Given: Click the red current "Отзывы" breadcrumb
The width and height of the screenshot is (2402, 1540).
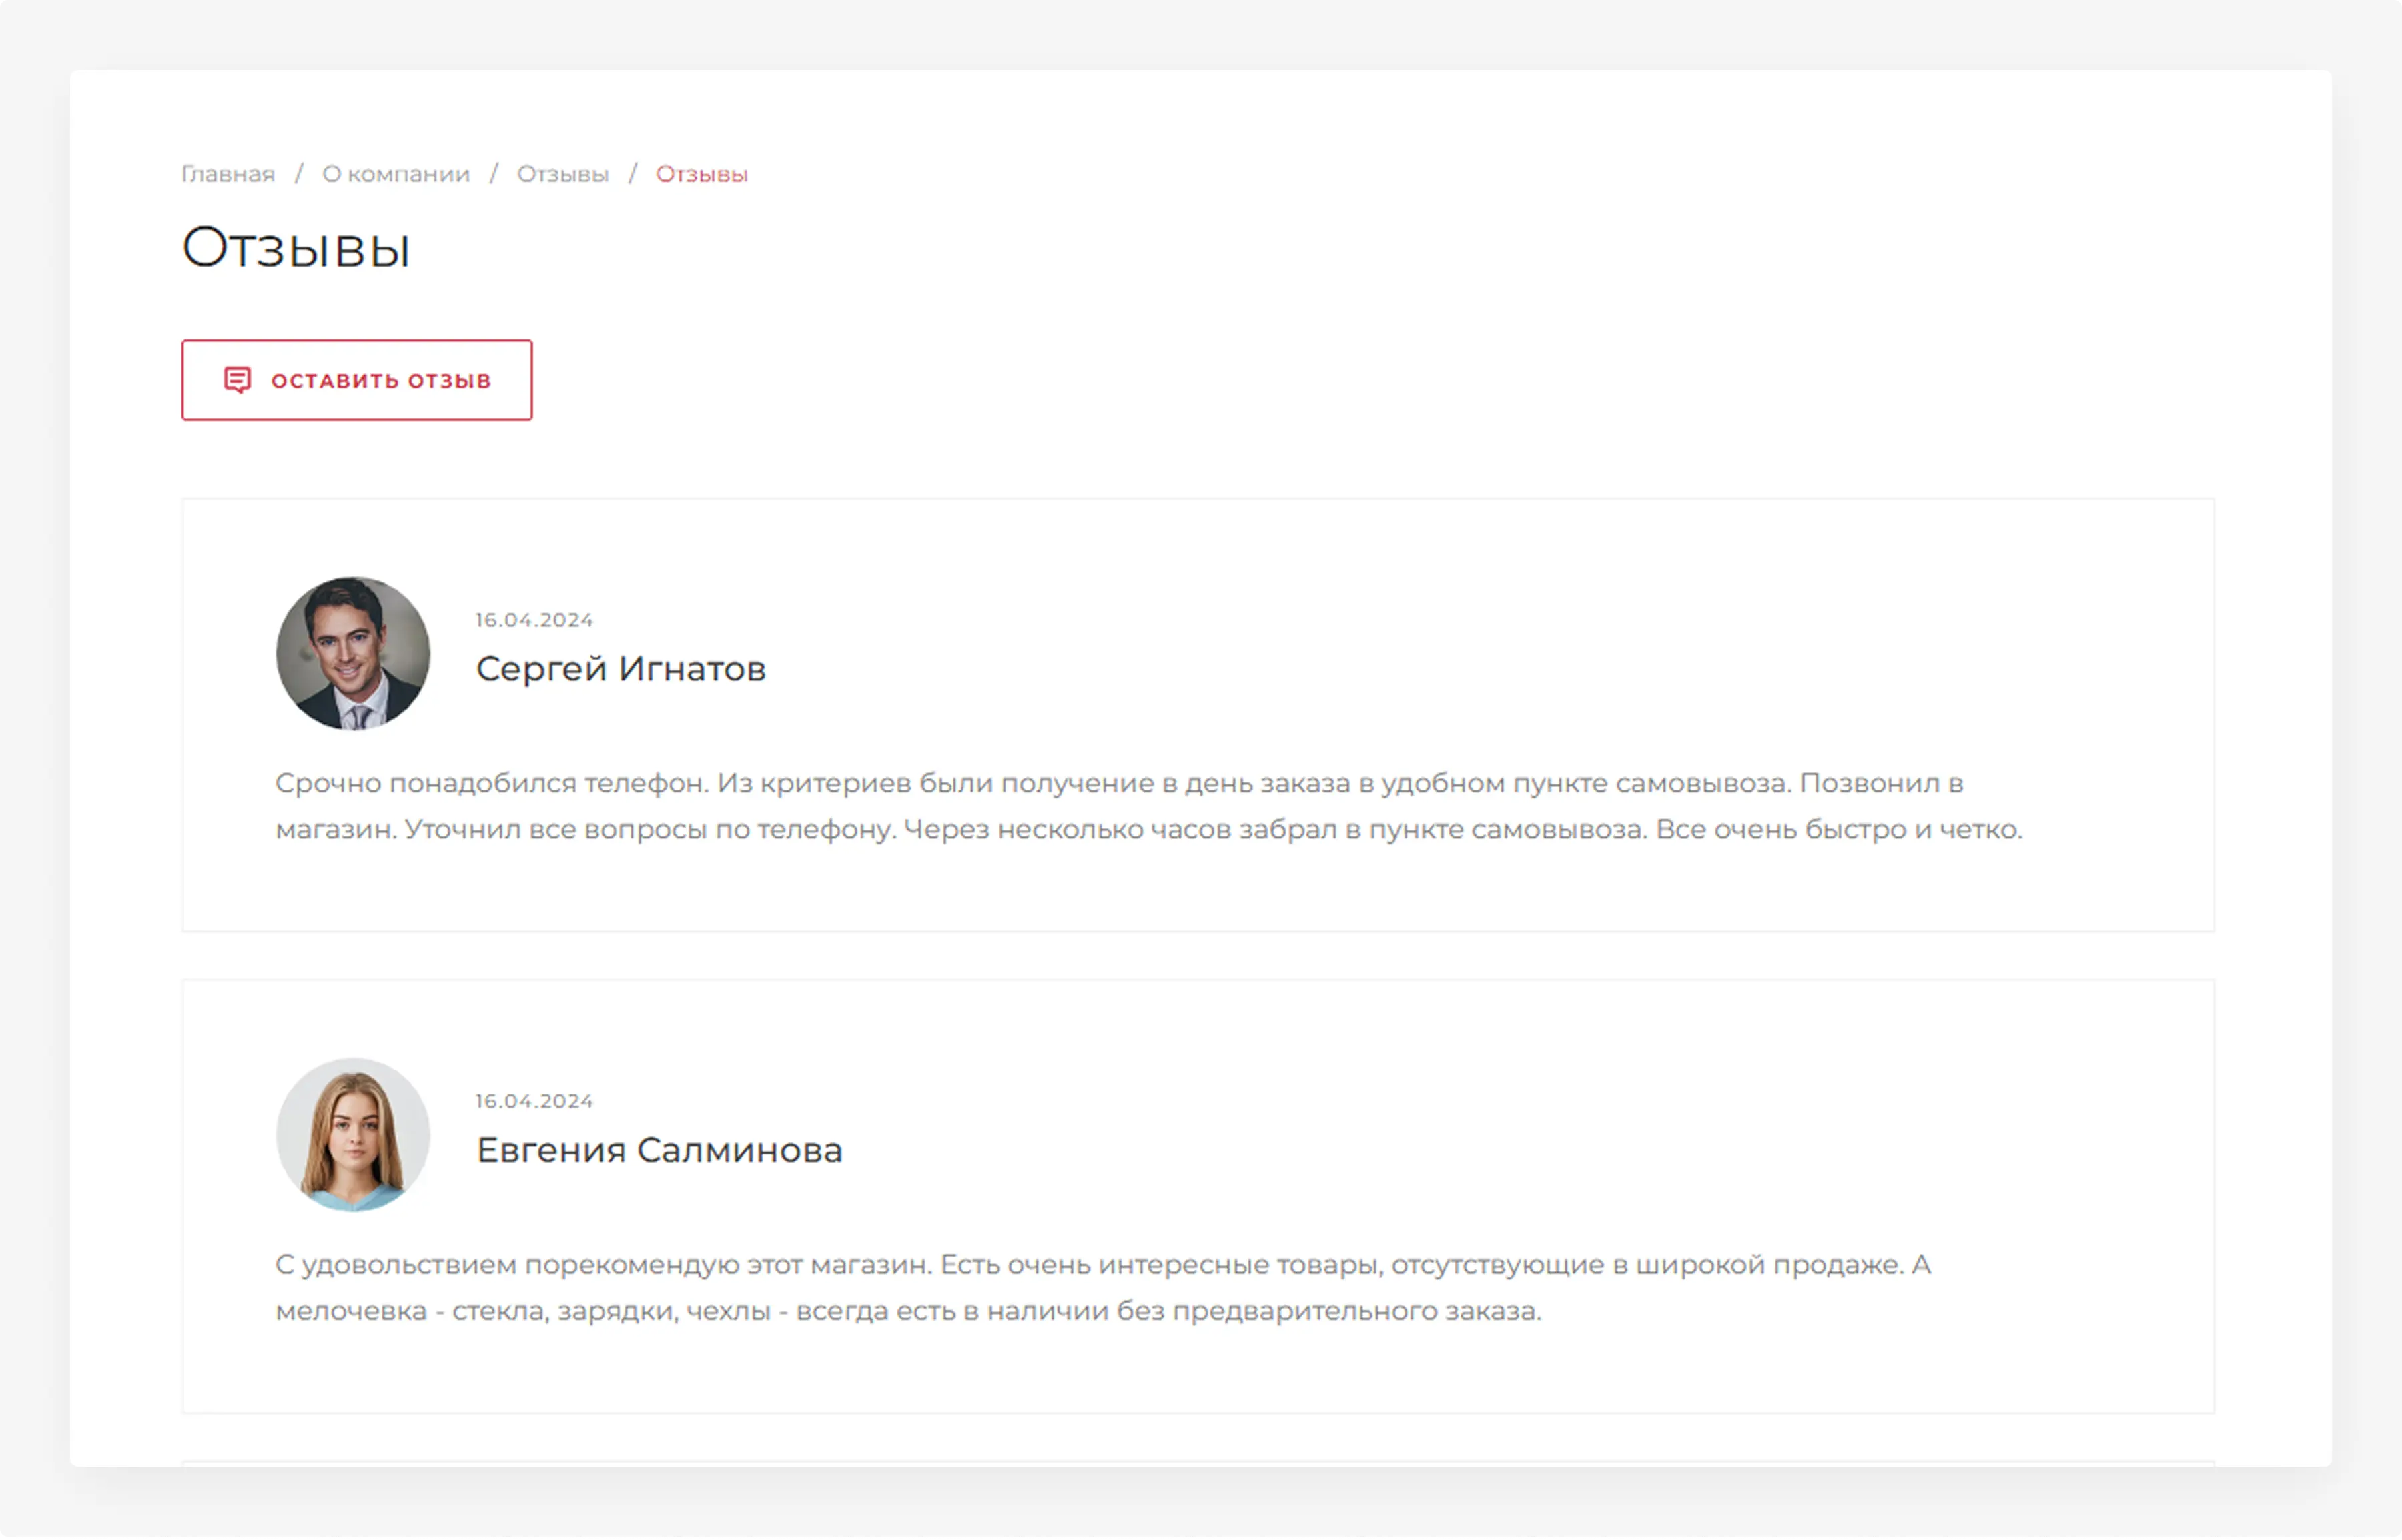Looking at the screenshot, I should 701,174.
